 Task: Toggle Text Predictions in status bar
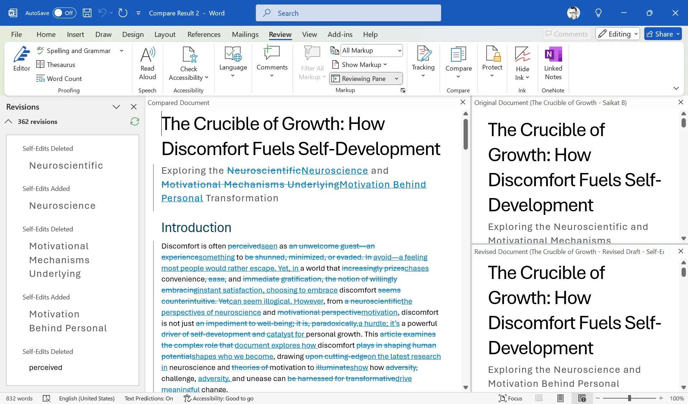pos(148,398)
